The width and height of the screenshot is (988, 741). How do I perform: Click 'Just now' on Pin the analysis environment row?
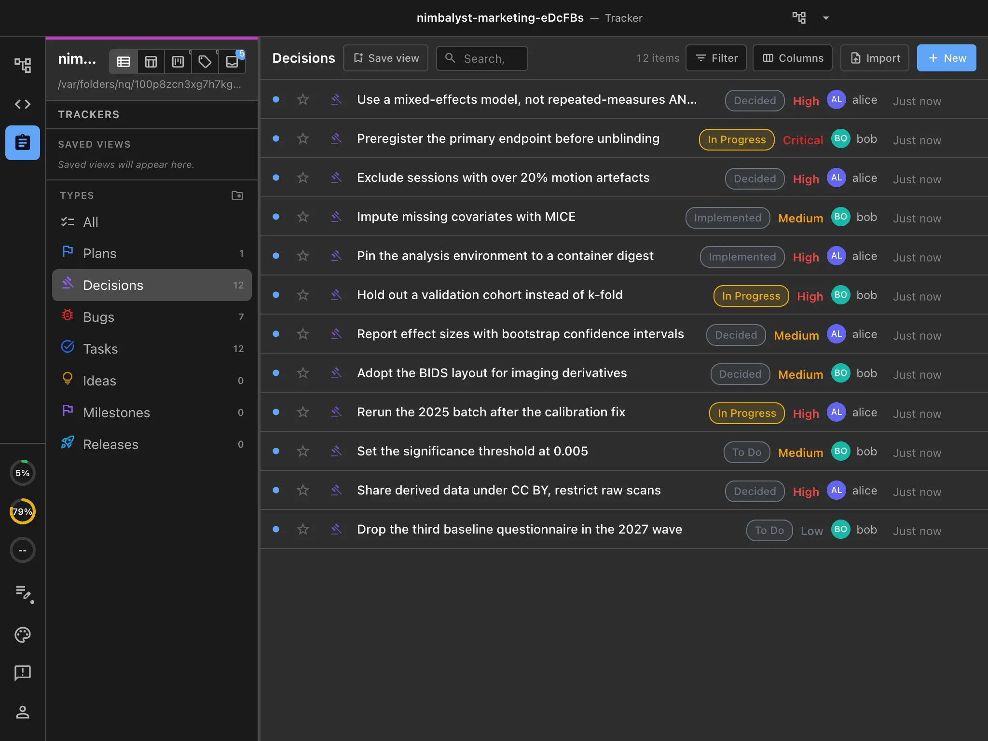coord(917,257)
